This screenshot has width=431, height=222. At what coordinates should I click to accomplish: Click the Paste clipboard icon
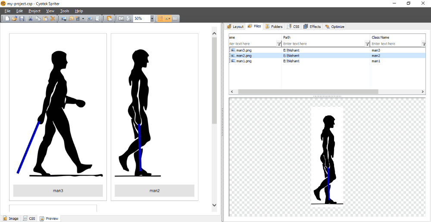(45, 18)
